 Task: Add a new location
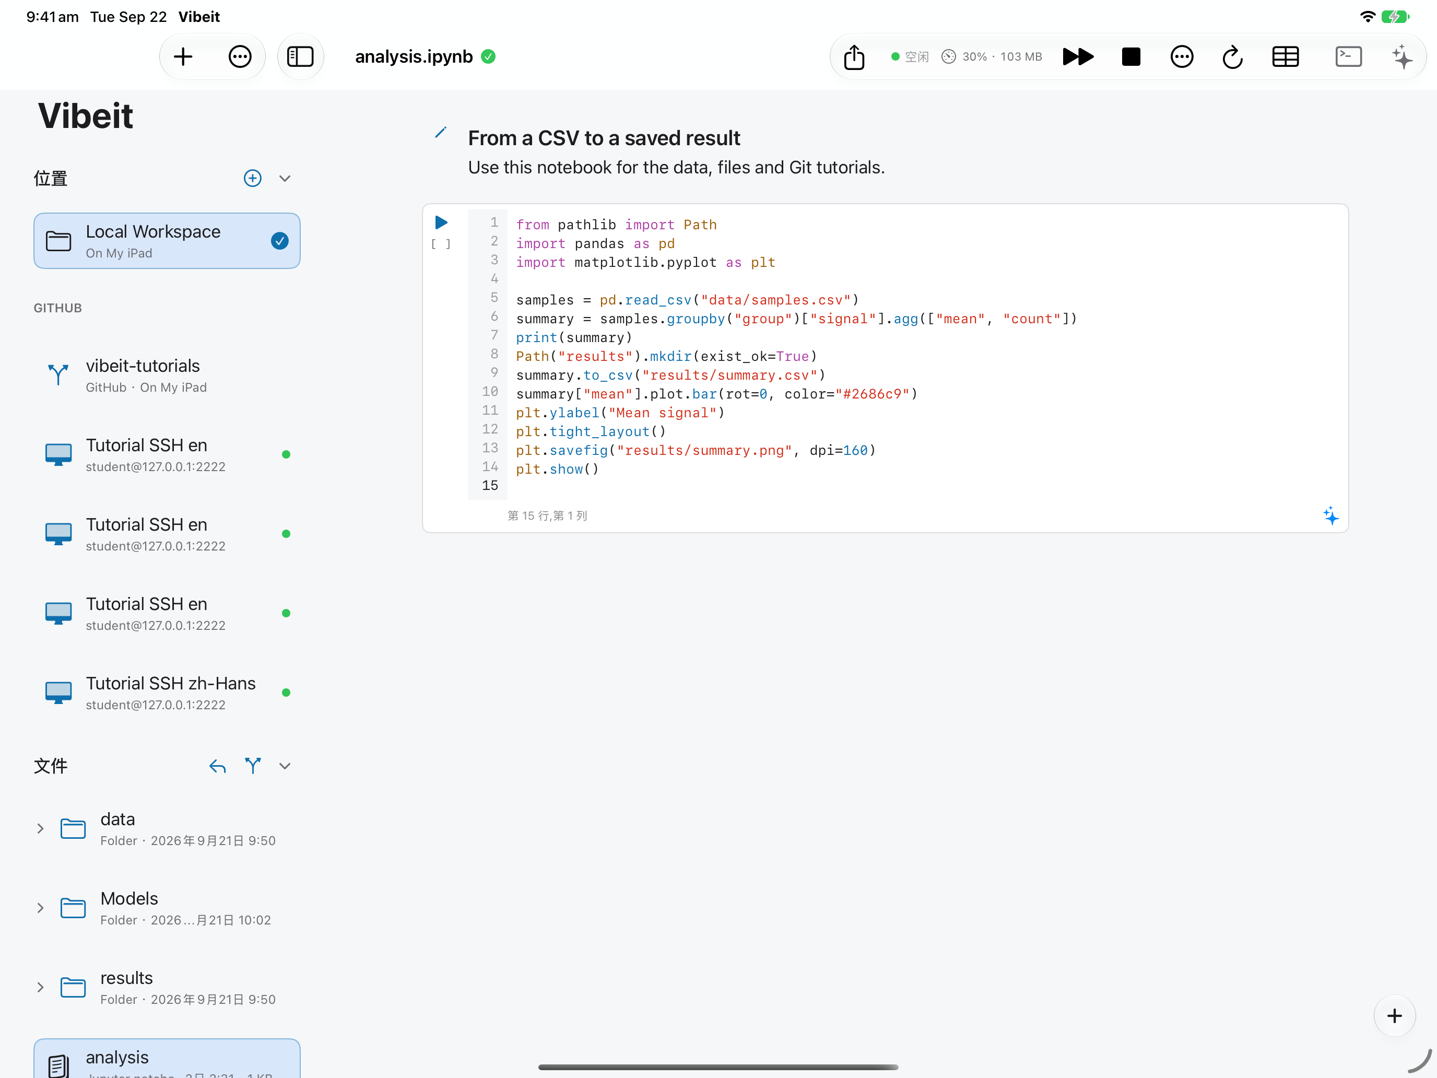tap(253, 178)
